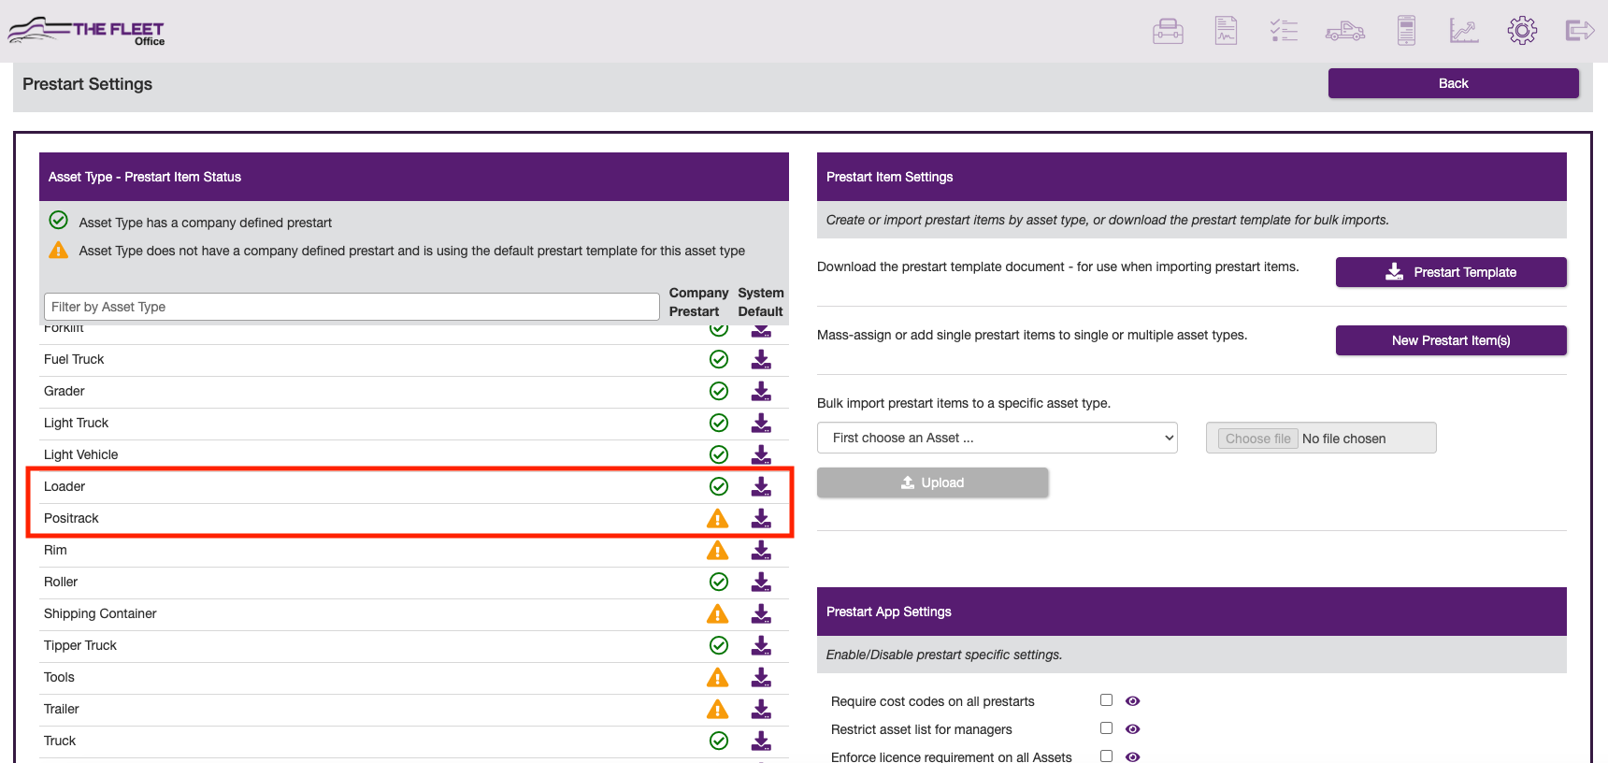Click the mobile phone icon in header
This screenshot has height=763, width=1608.
pos(1406,31)
